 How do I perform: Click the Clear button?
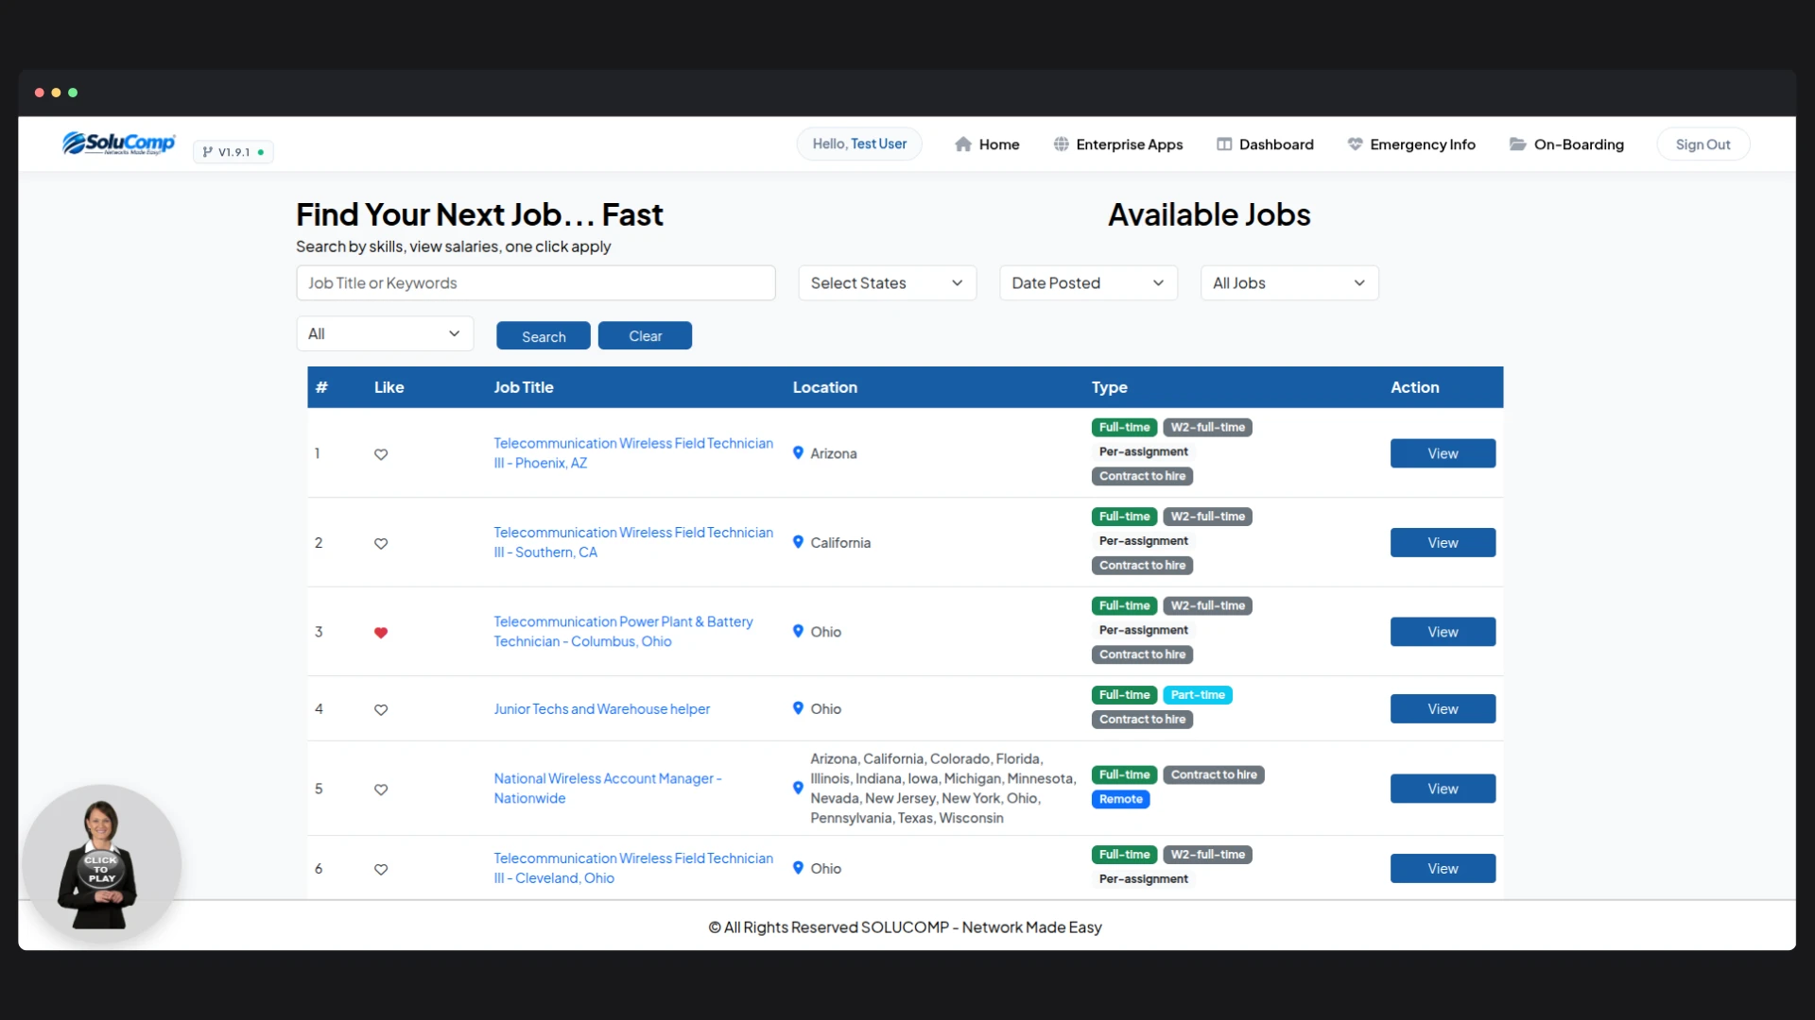coord(646,336)
